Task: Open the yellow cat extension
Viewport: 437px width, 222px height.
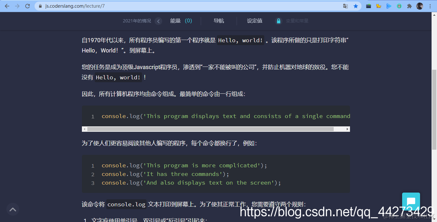Action: pyautogui.click(x=379, y=6)
